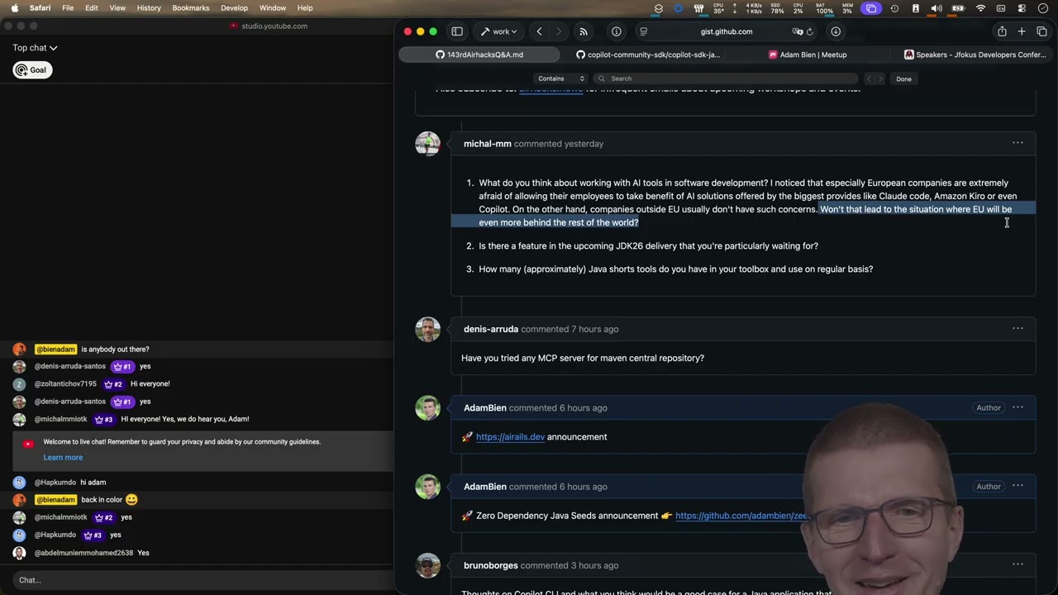
Task: Go to previous find match arrow
Action: (869, 79)
